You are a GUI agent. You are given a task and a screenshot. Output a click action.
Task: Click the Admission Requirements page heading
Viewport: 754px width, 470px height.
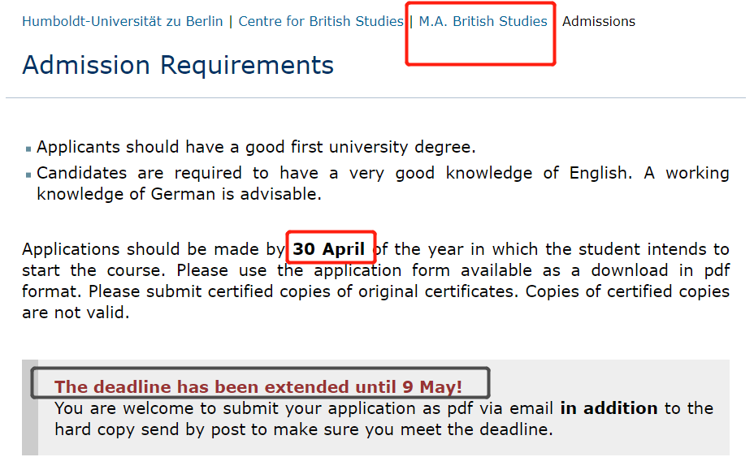click(178, 65)
